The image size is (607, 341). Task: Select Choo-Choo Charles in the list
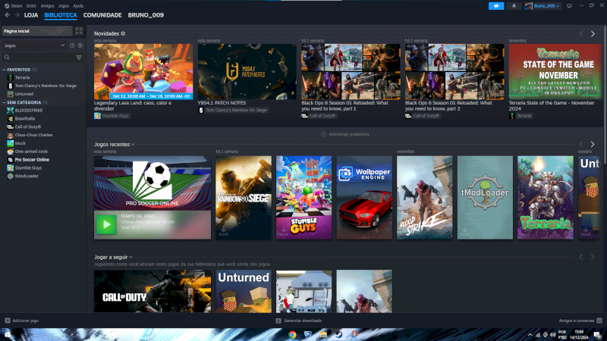[33, 135]
